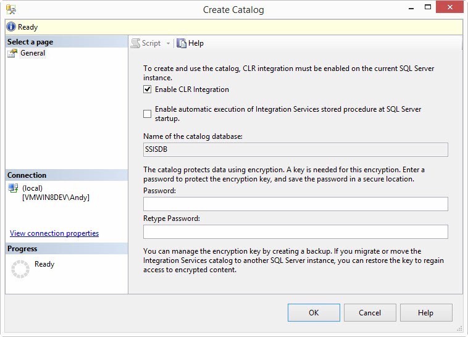Click the Create Catalog title bar icon
This screenshot has width=468, height=337.
[x=11, y=9]
